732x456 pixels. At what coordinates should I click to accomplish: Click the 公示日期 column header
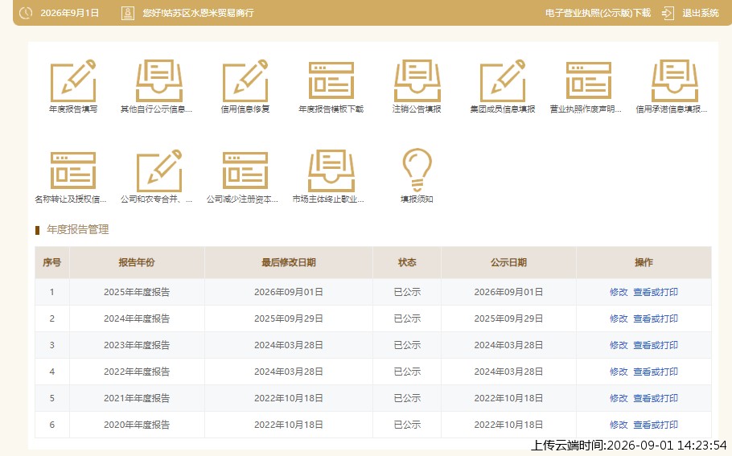click(x=508, y=263)
